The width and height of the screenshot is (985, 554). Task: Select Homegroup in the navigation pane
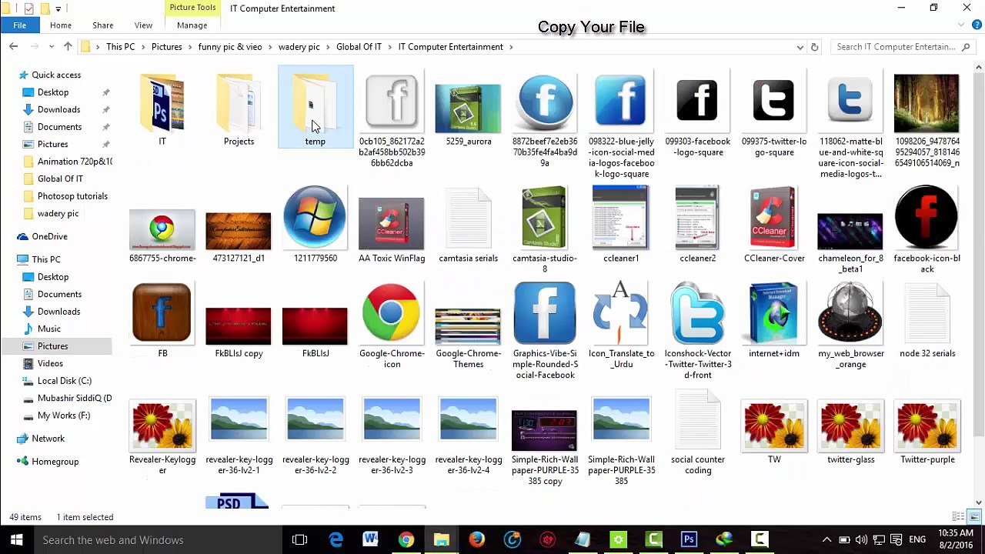[55, 462]
